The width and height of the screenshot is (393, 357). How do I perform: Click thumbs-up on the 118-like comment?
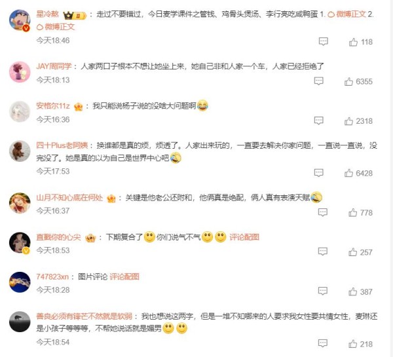click(353, 42)
